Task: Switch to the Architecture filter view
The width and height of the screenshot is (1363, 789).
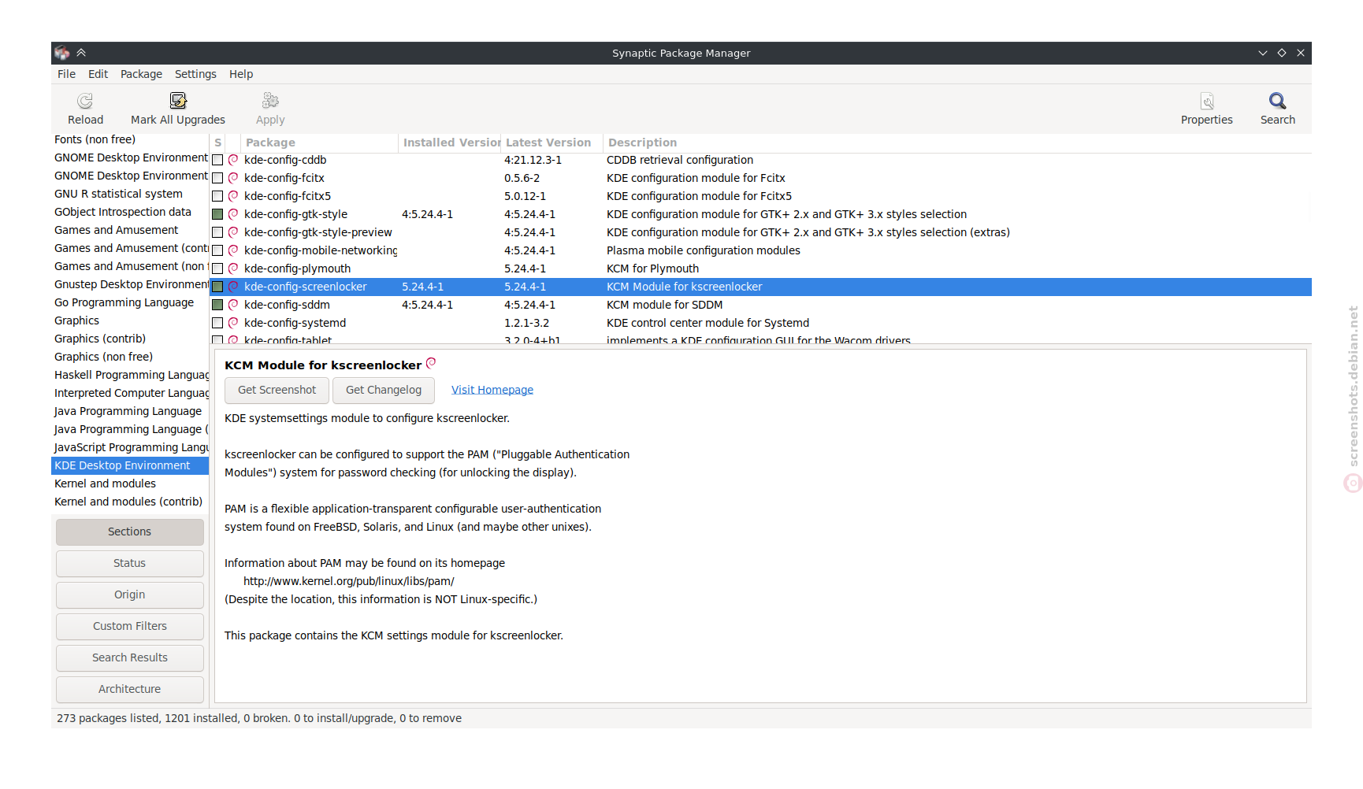Action: (130, 689)
